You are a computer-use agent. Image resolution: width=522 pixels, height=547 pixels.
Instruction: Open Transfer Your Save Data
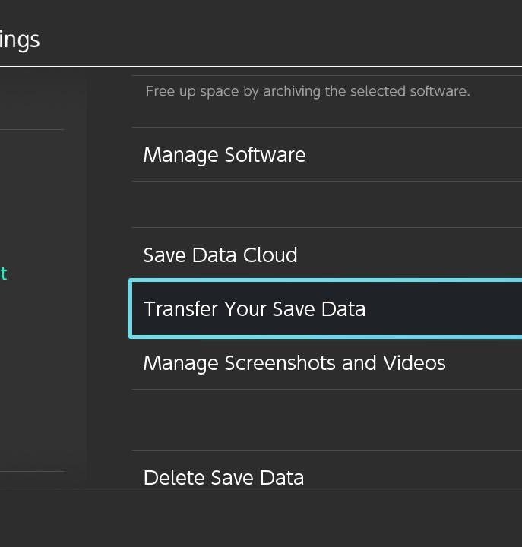pyautogui.click(x=255, y=309)
